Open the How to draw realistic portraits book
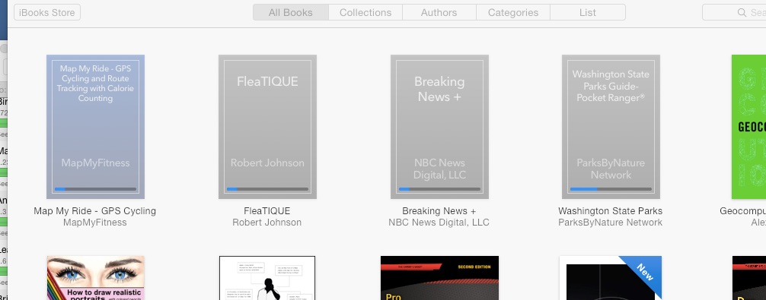The height and width of the screenshot is (300, 766). pos(96,278)
